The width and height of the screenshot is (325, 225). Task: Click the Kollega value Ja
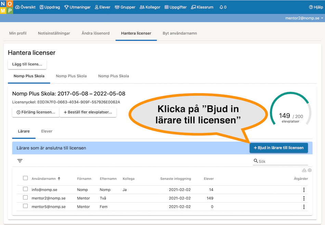point(125,190)
